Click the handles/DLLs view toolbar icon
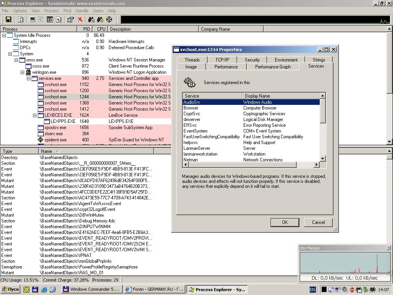This screenshot has width=393, height=295. (x=59, y=20)
